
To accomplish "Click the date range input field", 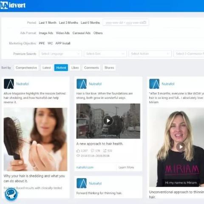I will point(125,23).
